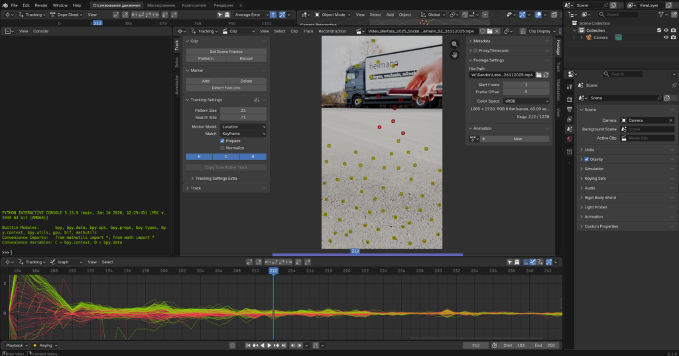Jump to end frame in the timeline
Viewport: 679px width, 356px height.
(284, 345)
